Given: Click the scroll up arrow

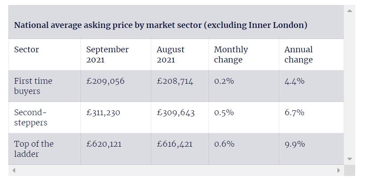Looking at the screenshot, I should click(x=349, y=11).
